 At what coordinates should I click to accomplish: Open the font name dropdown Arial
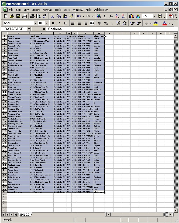click(36, 23)
